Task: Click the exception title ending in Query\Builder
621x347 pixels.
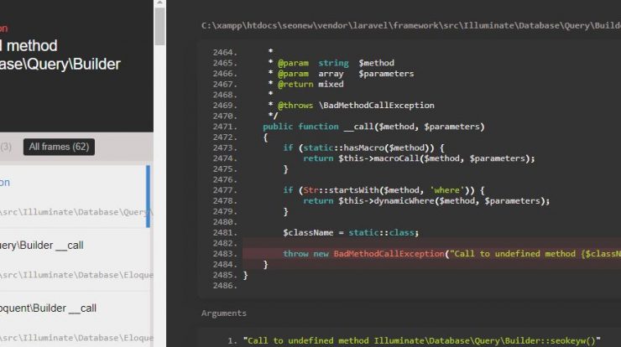Action: click(x=60, y=54)
